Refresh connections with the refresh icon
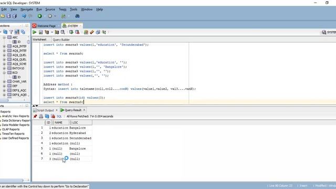336x189 pixels. [x=5, y=32]
